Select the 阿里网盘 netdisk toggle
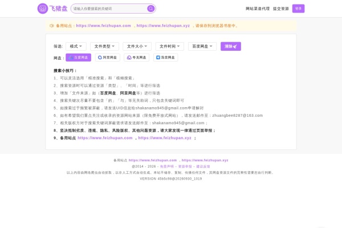Viewport: 342px width, 228px height. point(108,58)
